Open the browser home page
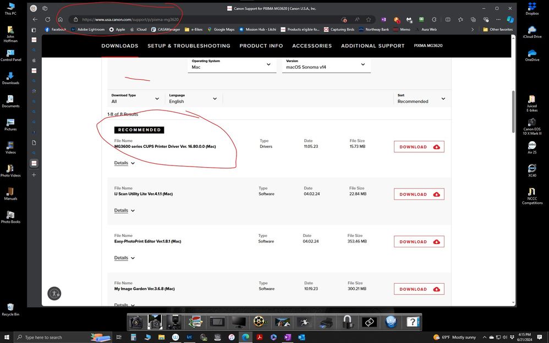 click(61, 19)
